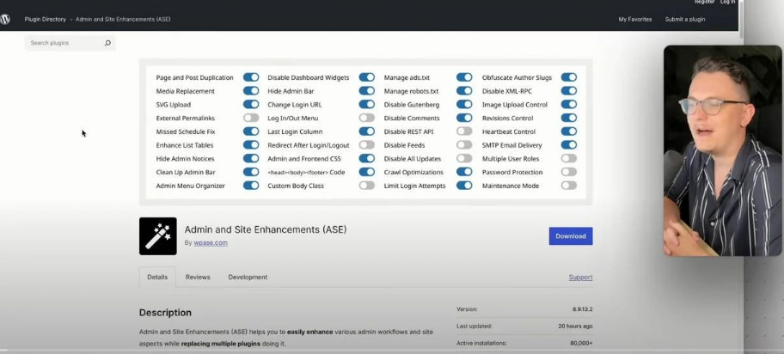Open the Plugin Directory link

point(45,20)
